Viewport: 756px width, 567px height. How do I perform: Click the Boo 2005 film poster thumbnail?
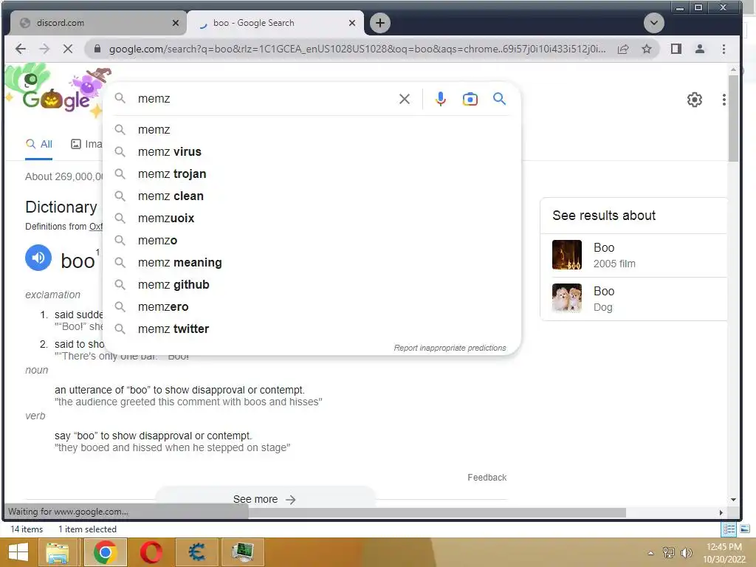567,255
